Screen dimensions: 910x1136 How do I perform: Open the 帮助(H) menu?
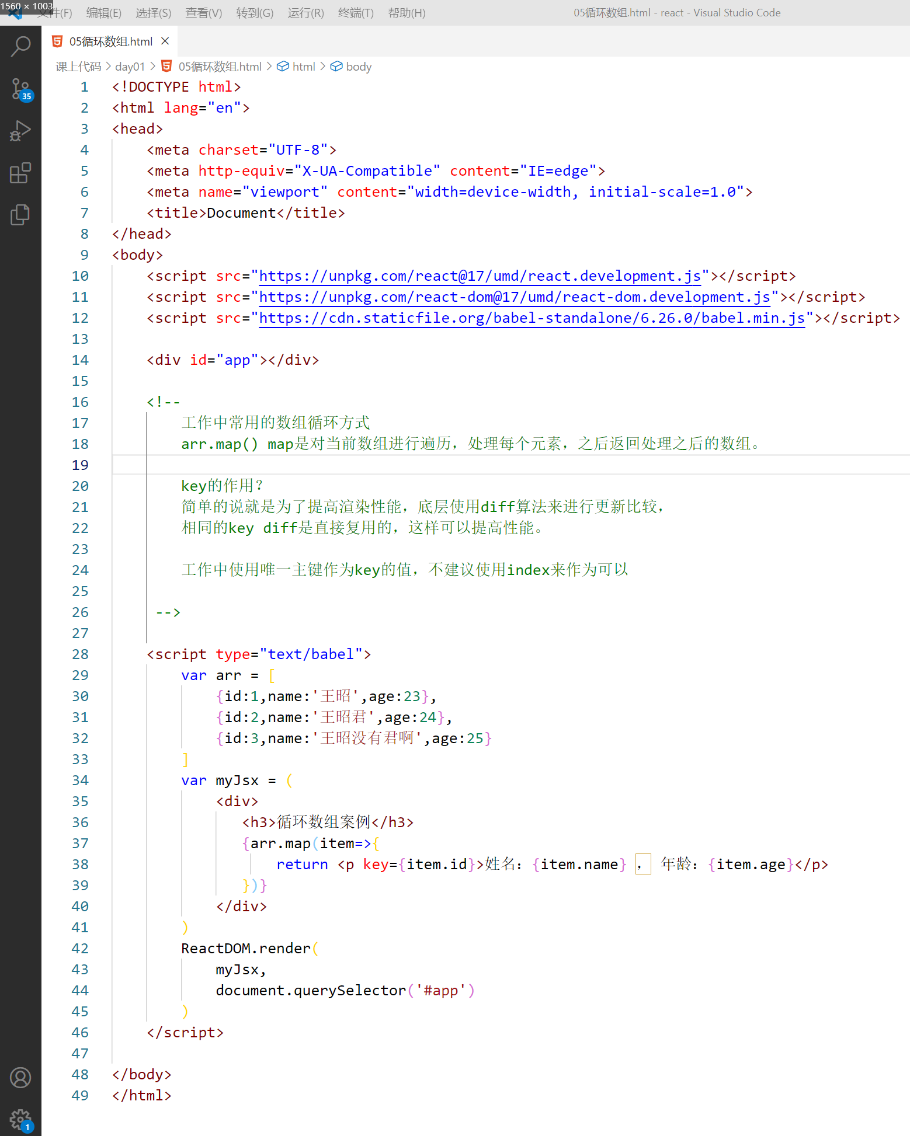pyautogui.click(x=407, y=13)
